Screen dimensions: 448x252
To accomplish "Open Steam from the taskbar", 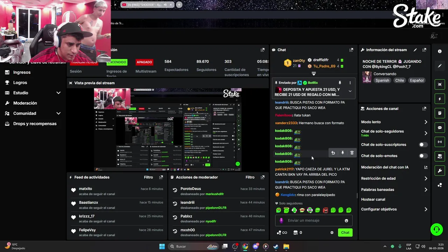I will point(276,246).
